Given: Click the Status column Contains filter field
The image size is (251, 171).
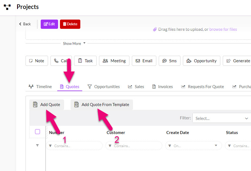Looking at the screenshot, I should (x=238, y=146).
